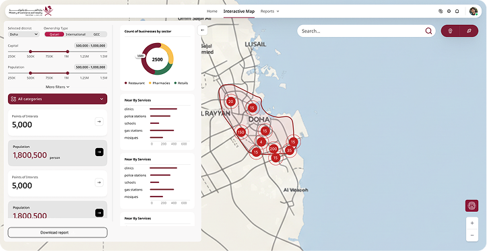Open the user profile avatar
This screenshot has height=251, width=487.
pyautogui.click(x=474, y=11)
